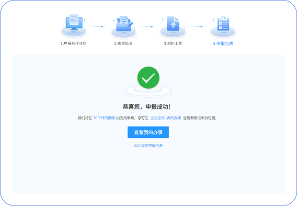Click the green success checkmark icon
This screenshot has height=206, width=297.
click(148, 78)
